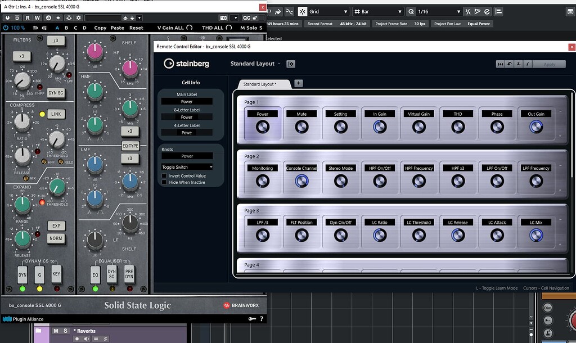
Task: Click the snapshot camera icon beside Standard Layout
Action: (291, 64)
